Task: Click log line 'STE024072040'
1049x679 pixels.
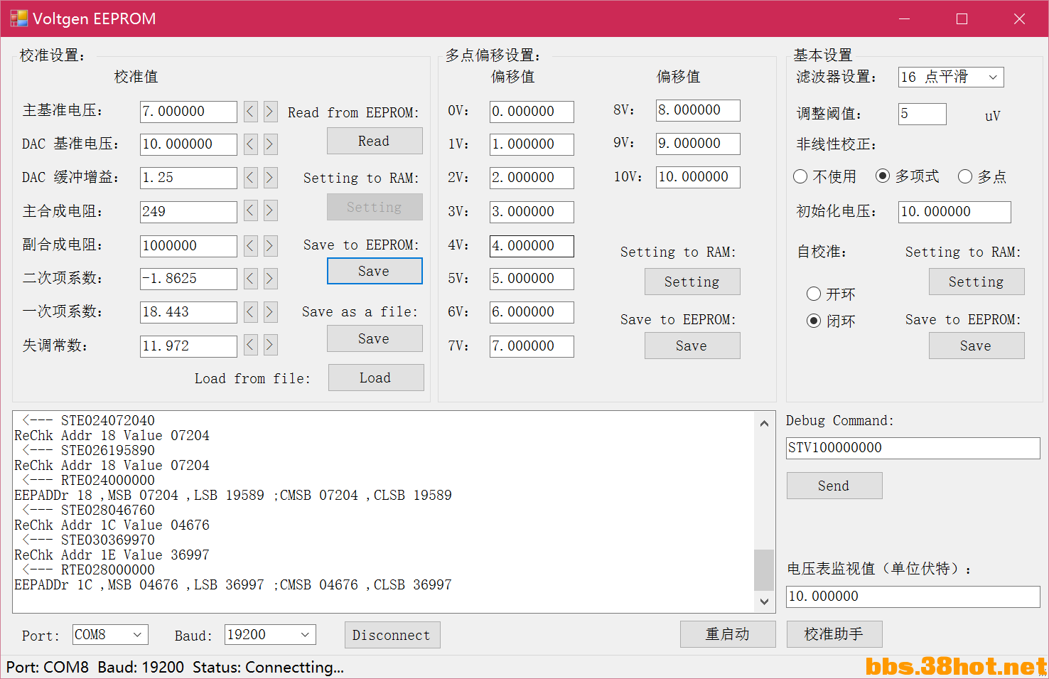Action: click(x=108, y=420)
